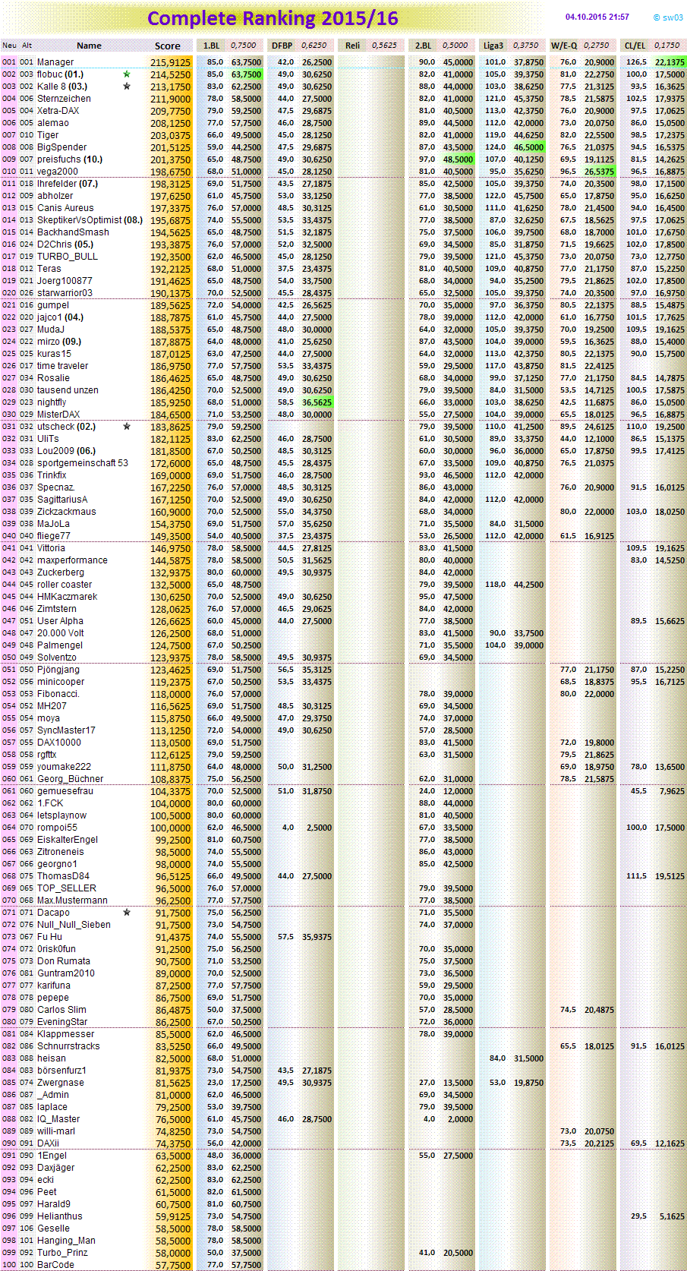687x1271 pixels.
Task: Select the name 'EiskalterEngel'
Action: click(68, 840)
